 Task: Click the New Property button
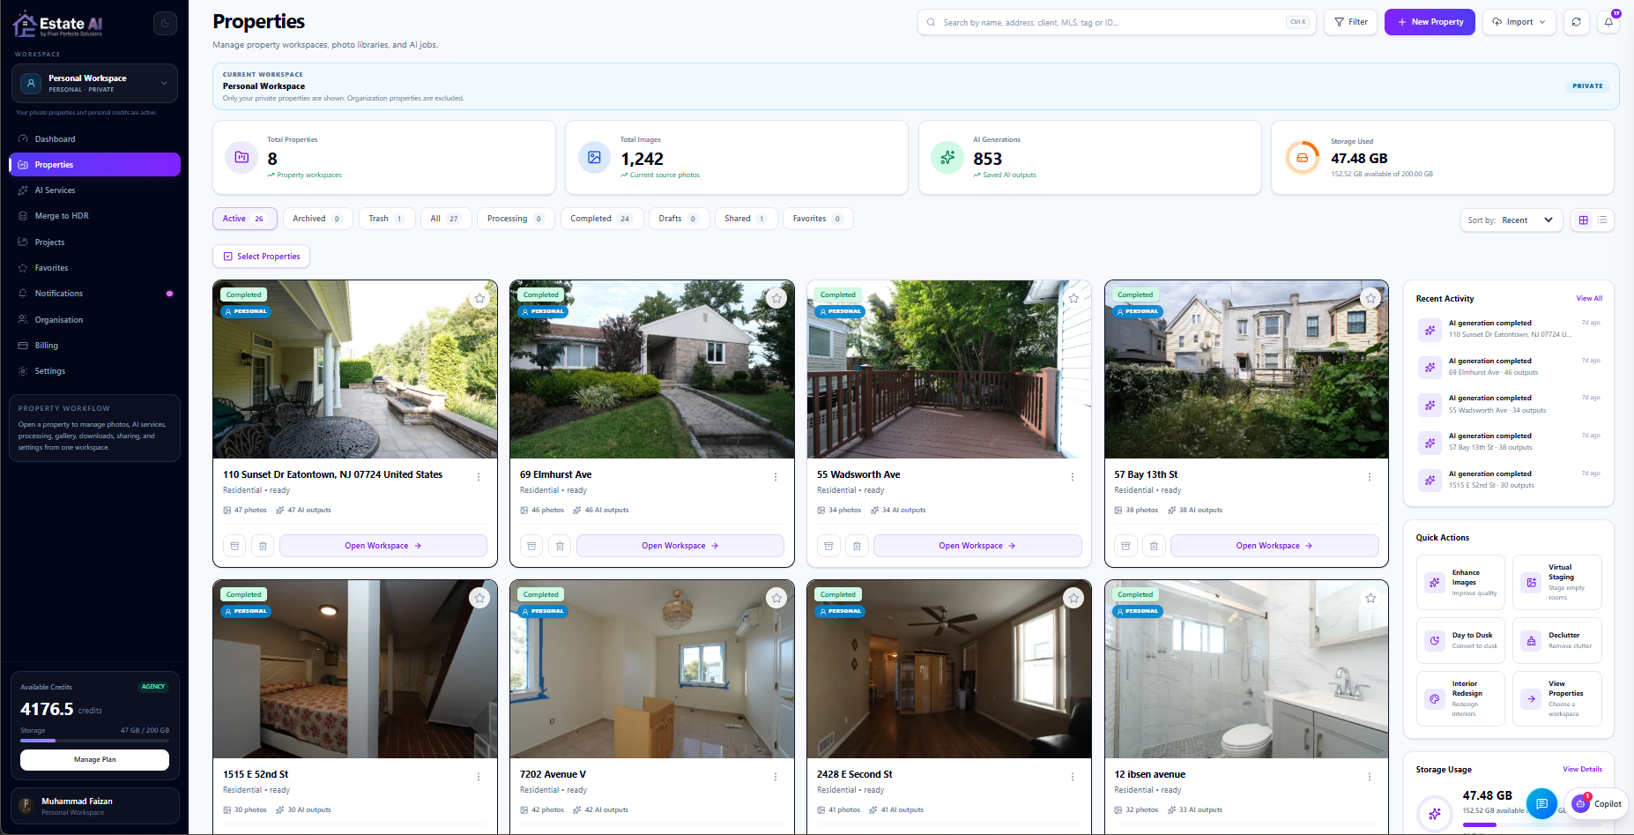coord(1430,22)
